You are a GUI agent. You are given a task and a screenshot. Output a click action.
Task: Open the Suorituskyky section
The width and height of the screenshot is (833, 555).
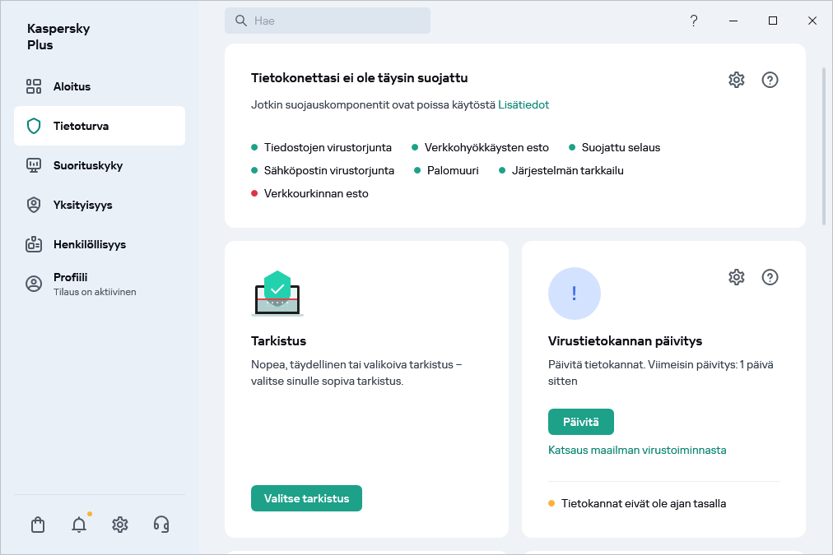88,165
